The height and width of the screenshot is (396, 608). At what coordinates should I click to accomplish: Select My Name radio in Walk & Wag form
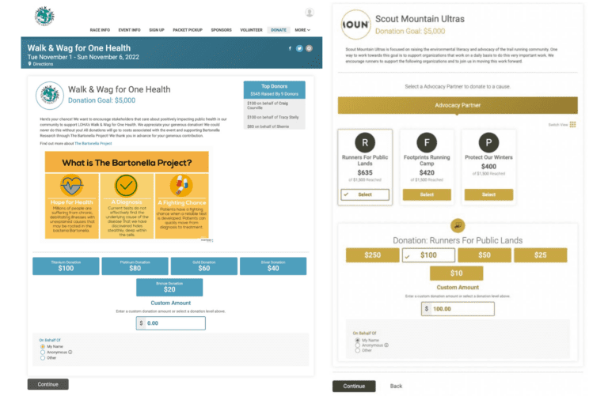click(x=43, y=346)
